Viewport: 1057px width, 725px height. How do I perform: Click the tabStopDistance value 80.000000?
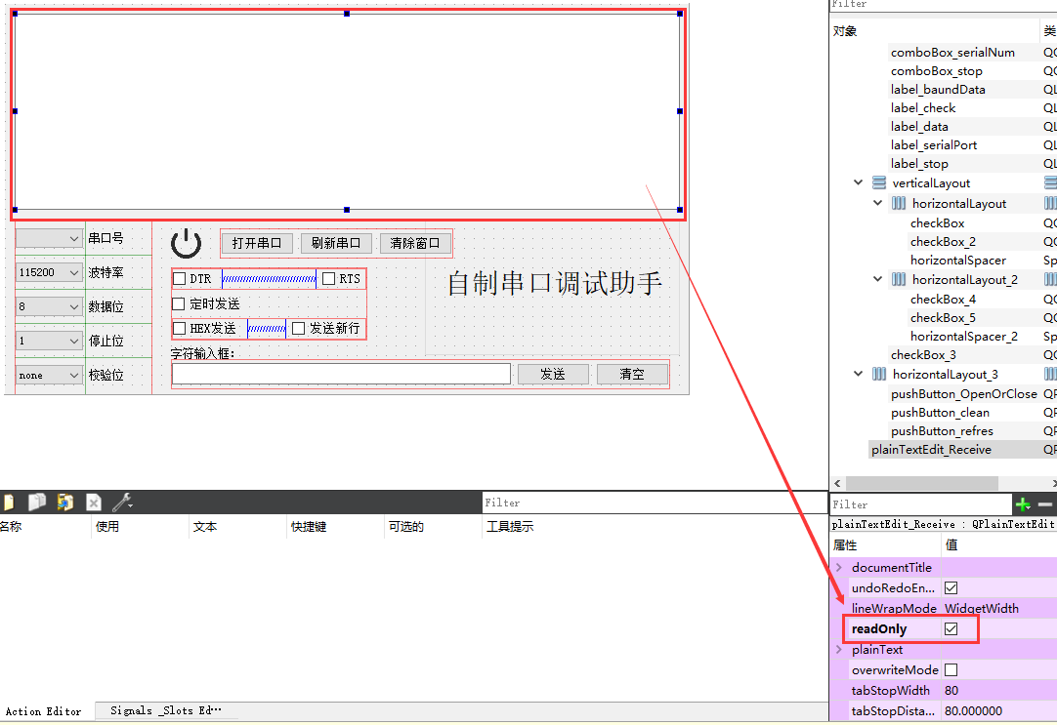click(973, 711)
